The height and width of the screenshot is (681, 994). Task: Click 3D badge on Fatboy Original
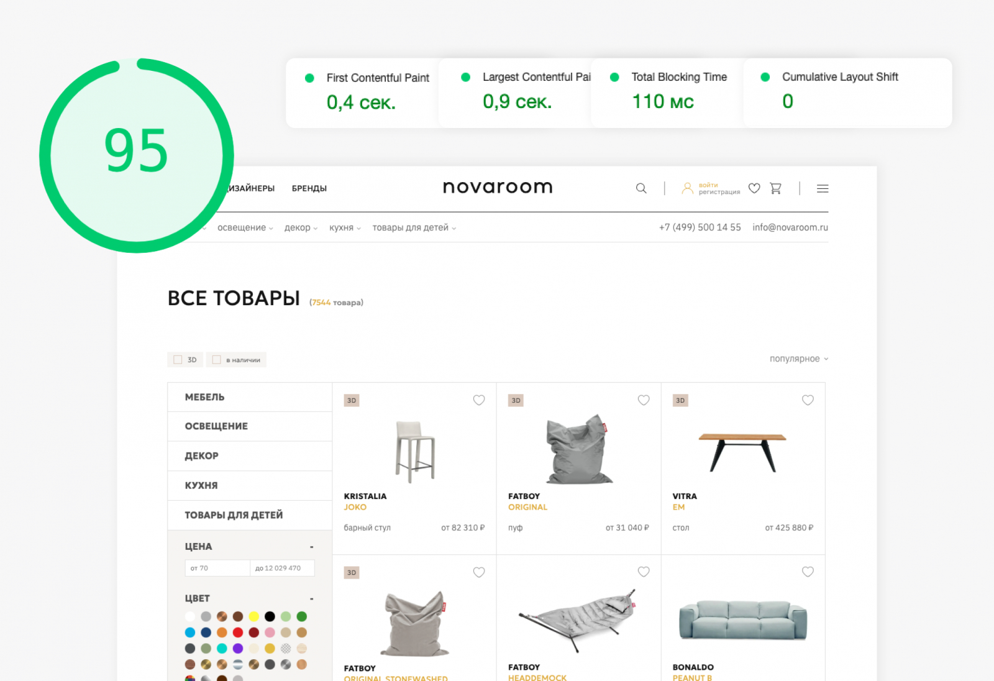tap(516, 401)
